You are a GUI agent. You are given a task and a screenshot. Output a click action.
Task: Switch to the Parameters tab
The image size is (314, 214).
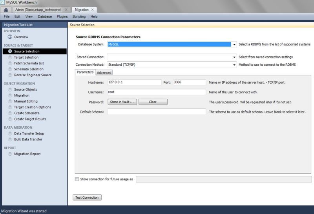85,72
